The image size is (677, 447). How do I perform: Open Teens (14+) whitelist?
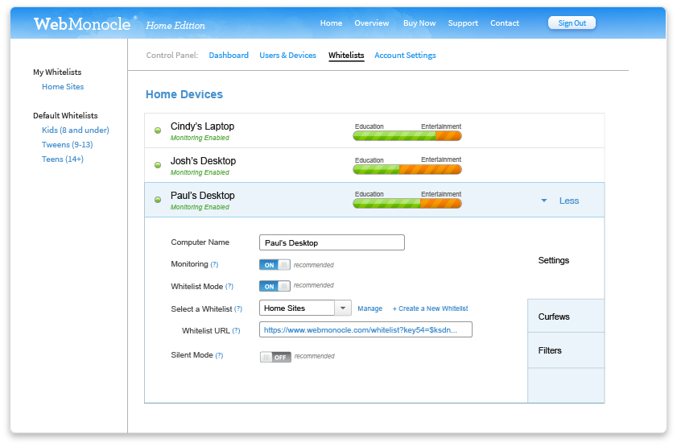click(x=63, y=159)
